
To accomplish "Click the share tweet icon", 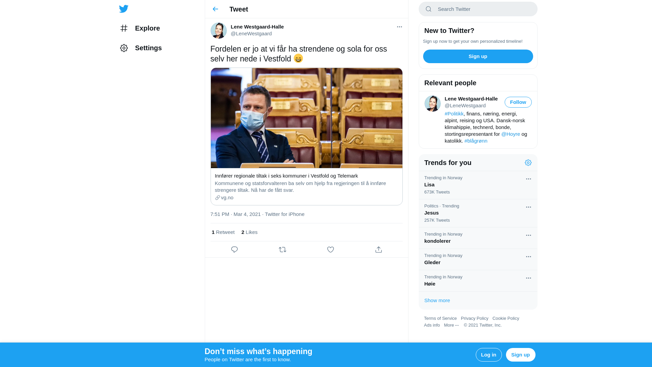I will (x=379, y=250).
